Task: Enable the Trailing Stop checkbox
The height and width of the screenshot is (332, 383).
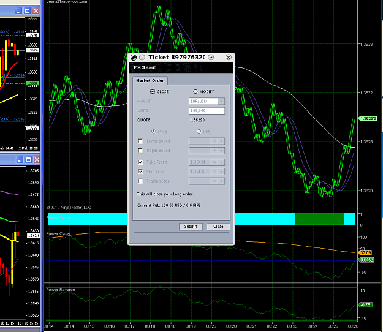Action: (x=140, y=181)
